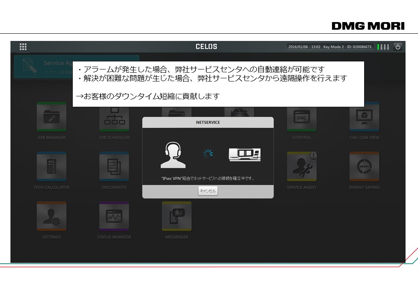Image resolution: width=418 pixels, height=289 pixels.
Task: Launch the TECH CALCULATOR app
Action: point(51,167)
